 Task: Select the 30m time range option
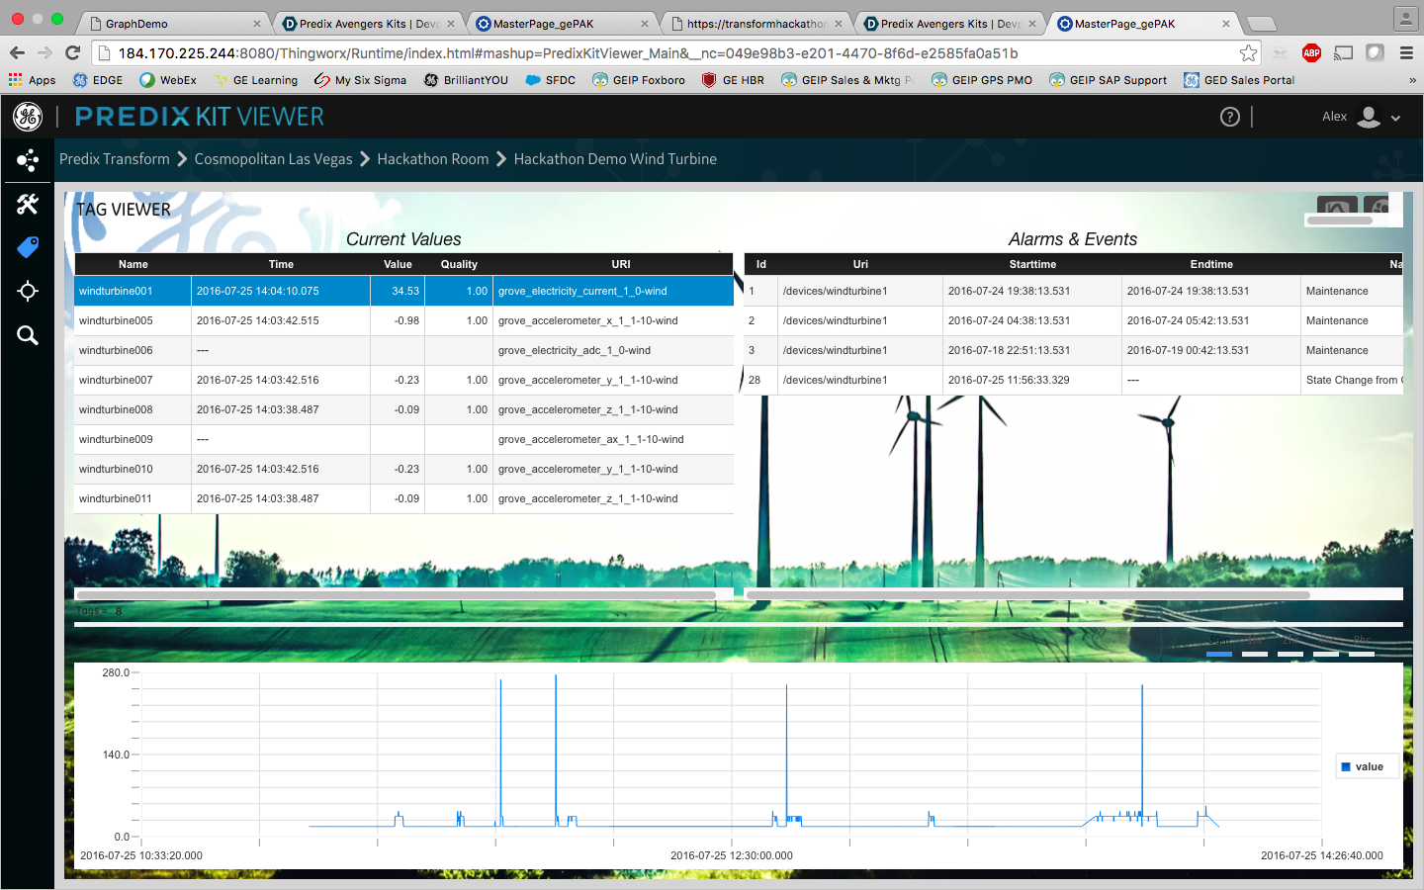click(1219, 647)
